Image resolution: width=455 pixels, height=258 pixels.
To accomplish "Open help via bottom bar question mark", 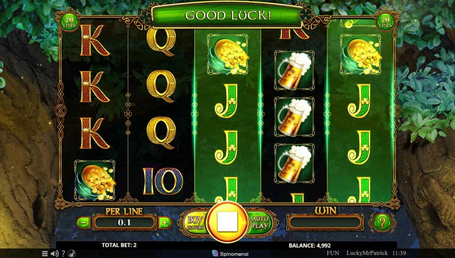I will (x=63, y=254).
